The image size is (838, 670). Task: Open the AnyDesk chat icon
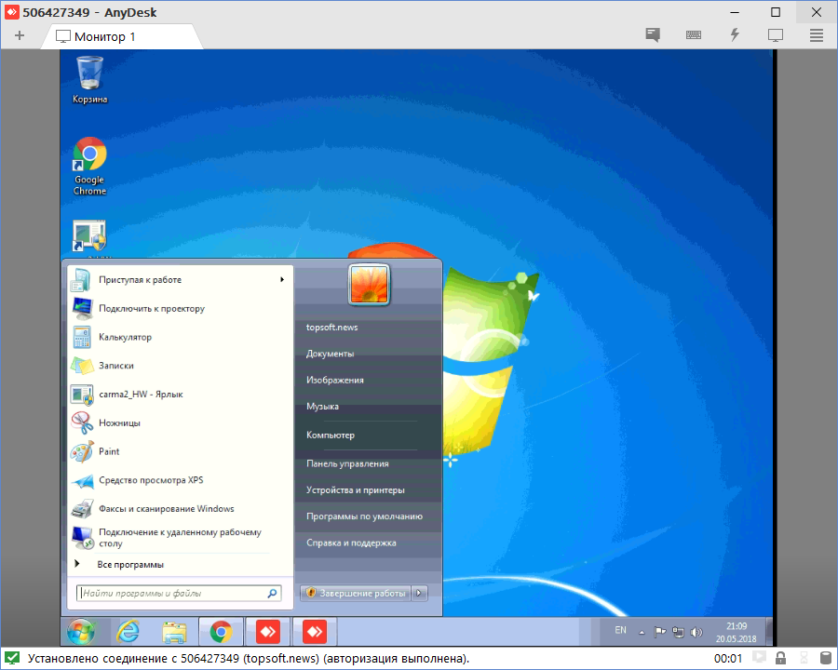tap(653, 35)
